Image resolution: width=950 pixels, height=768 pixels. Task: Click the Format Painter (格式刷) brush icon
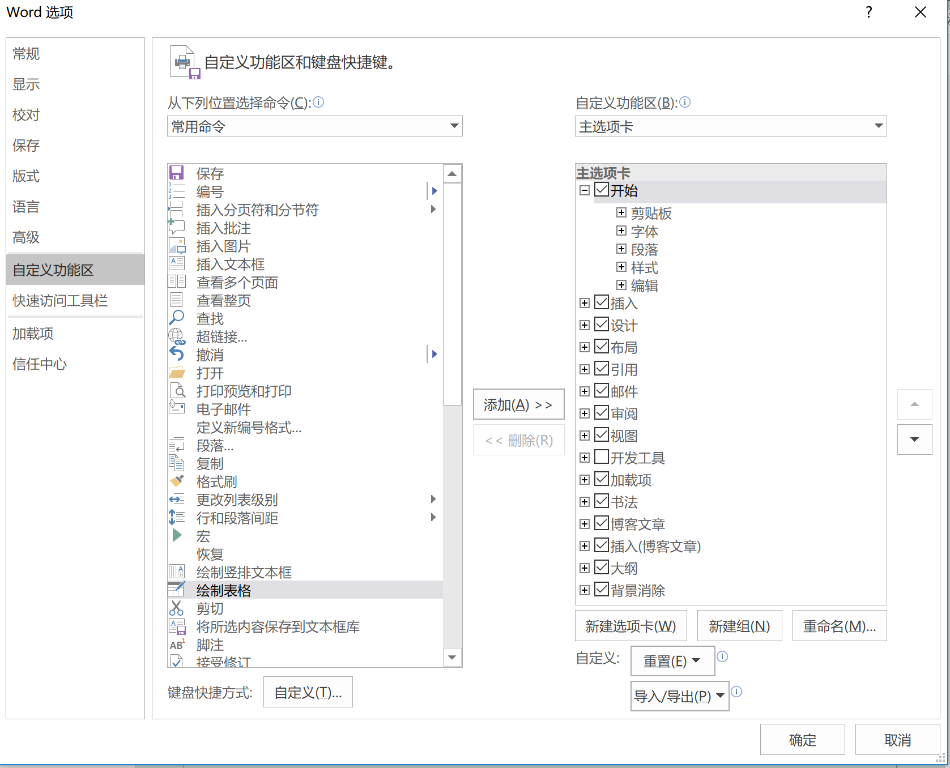pos(177,481)
